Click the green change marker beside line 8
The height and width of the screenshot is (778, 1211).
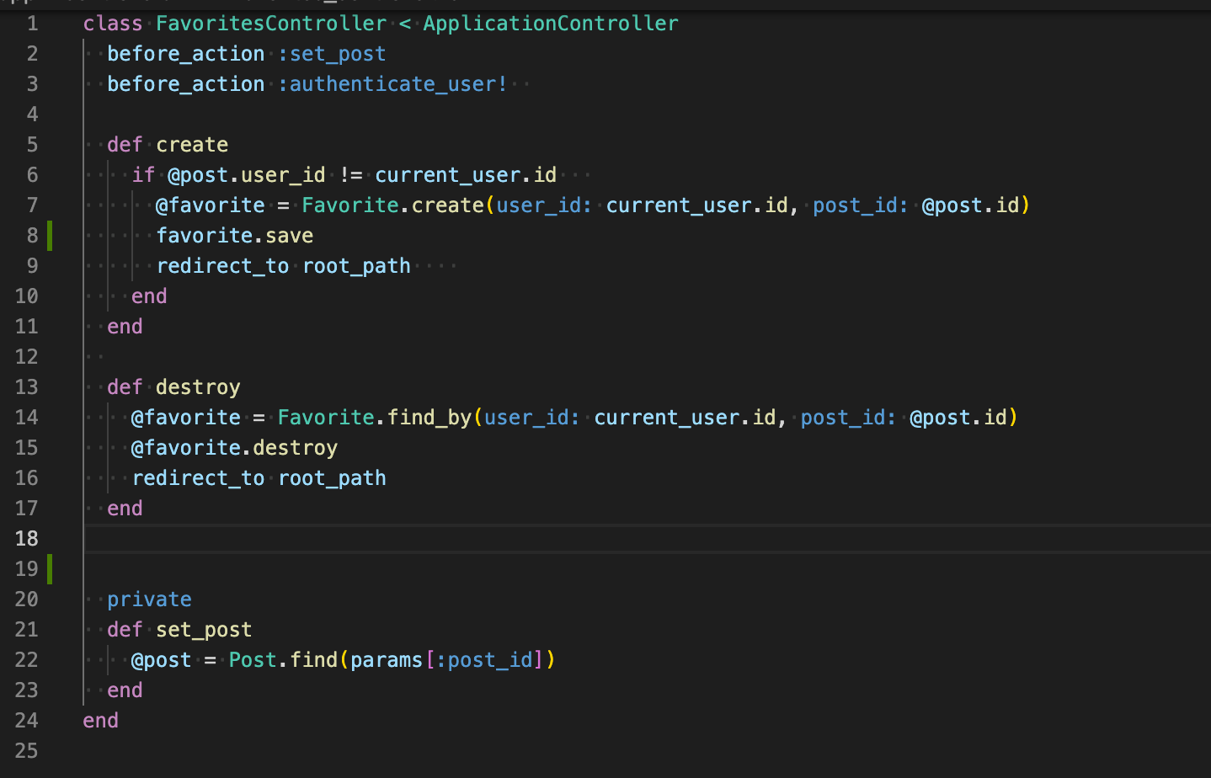pos(50,236)
